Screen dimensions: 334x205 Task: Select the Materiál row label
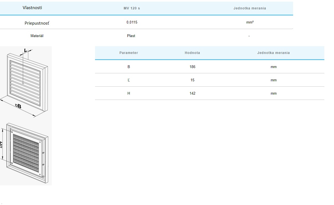click(x=37, y=36)
